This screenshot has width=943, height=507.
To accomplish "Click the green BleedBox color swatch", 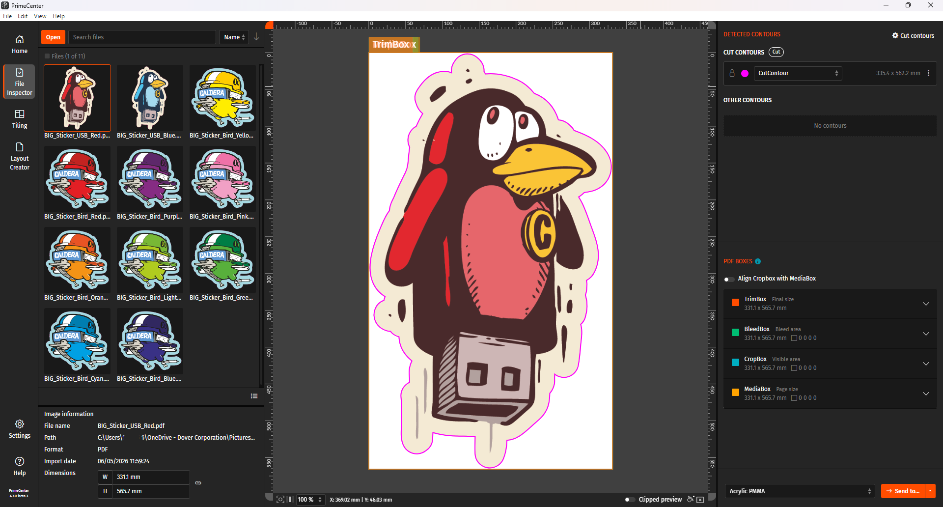I will coord(735,333).
